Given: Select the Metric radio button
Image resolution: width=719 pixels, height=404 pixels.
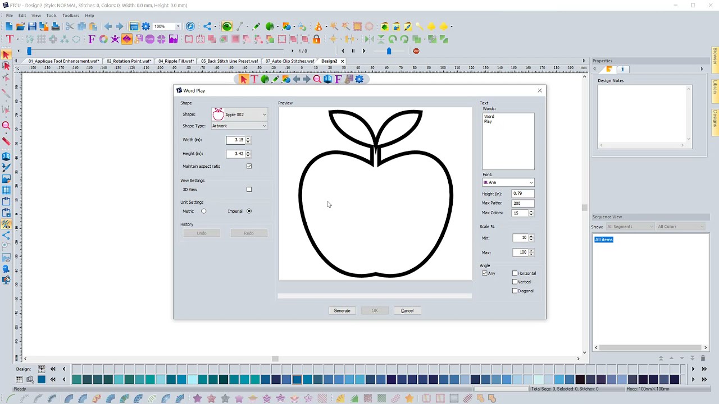Looking at the screenshot, I should pos(204,212).
